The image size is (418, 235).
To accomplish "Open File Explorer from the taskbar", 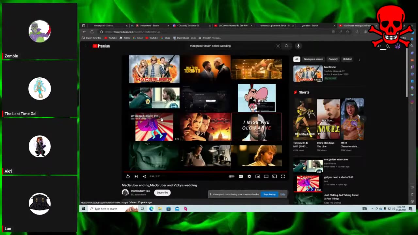I will (160, 209).
